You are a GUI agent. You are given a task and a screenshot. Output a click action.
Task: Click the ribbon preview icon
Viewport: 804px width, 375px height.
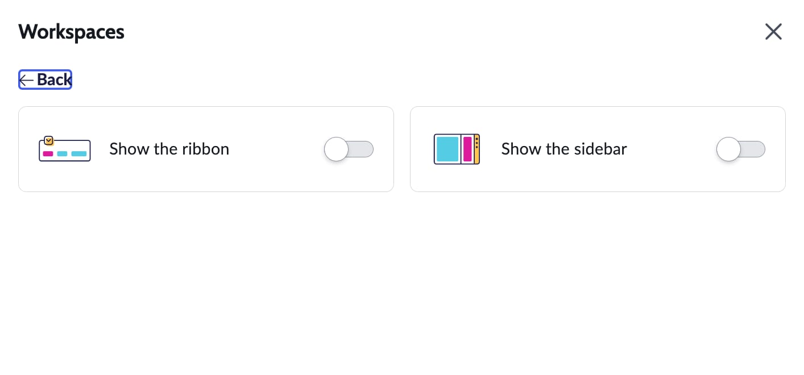click(64, 149)
